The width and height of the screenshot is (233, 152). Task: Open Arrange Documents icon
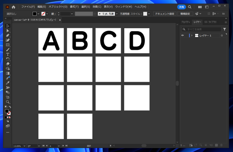click(200, 7)
